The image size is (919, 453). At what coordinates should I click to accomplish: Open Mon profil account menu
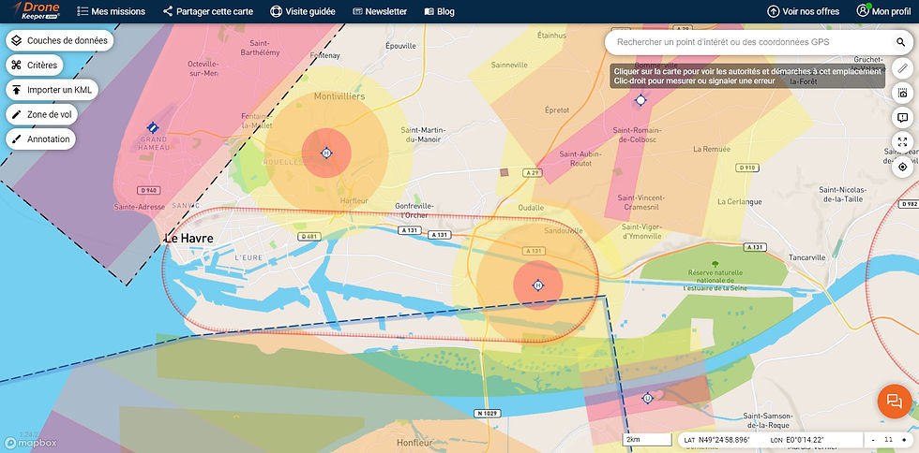pyautogui.click(x=883, y=11)
